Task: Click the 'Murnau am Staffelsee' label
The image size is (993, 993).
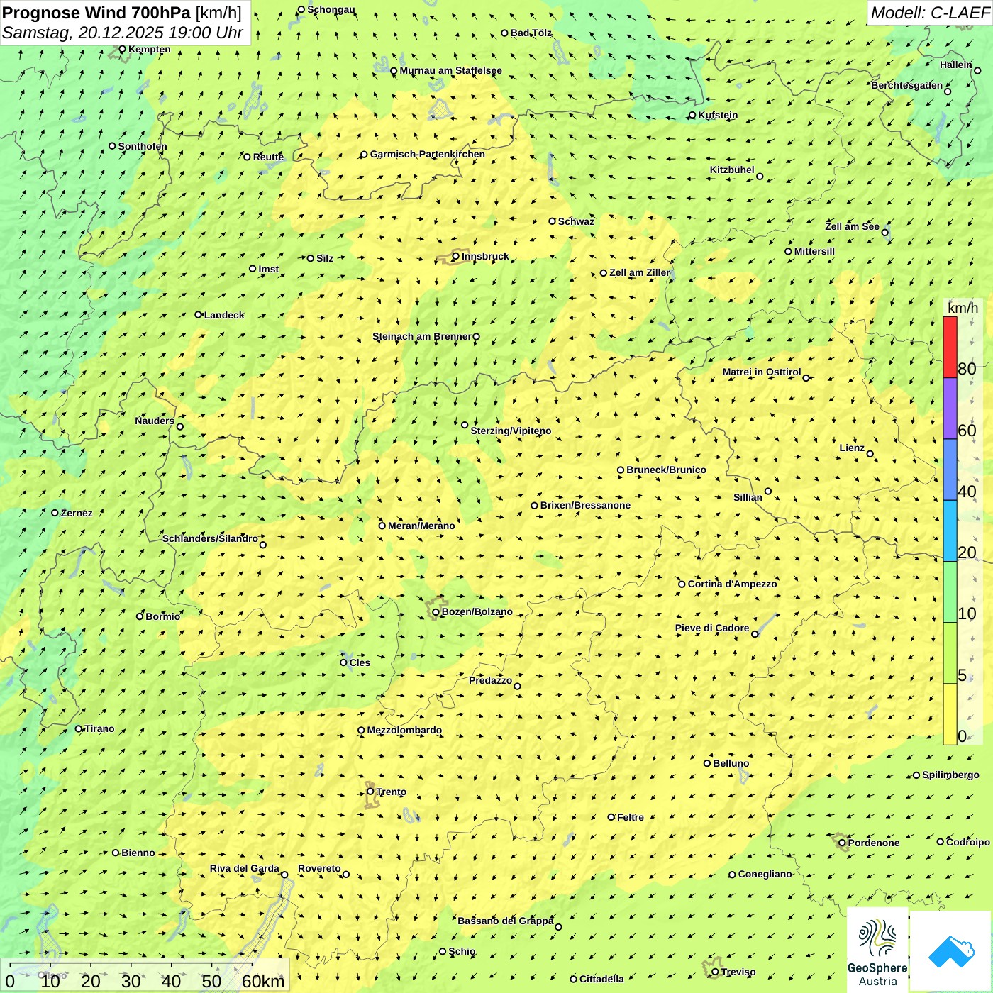Action: [450, 70]
